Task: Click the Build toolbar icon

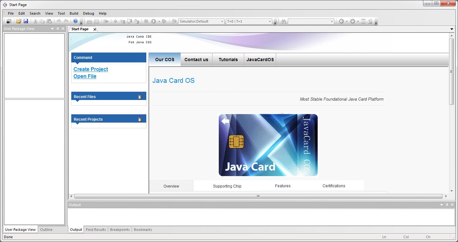Action: [x=89, y=21]
